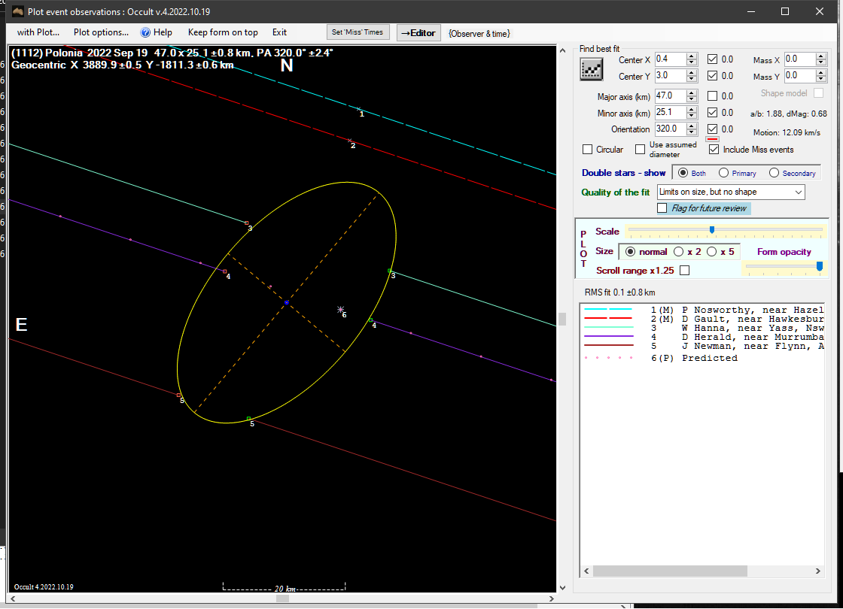Click the plot vertical scrollbar up arrow
The width and height of the screenshot is (843, 609).
pyautogui.click(x=562, y=50)
